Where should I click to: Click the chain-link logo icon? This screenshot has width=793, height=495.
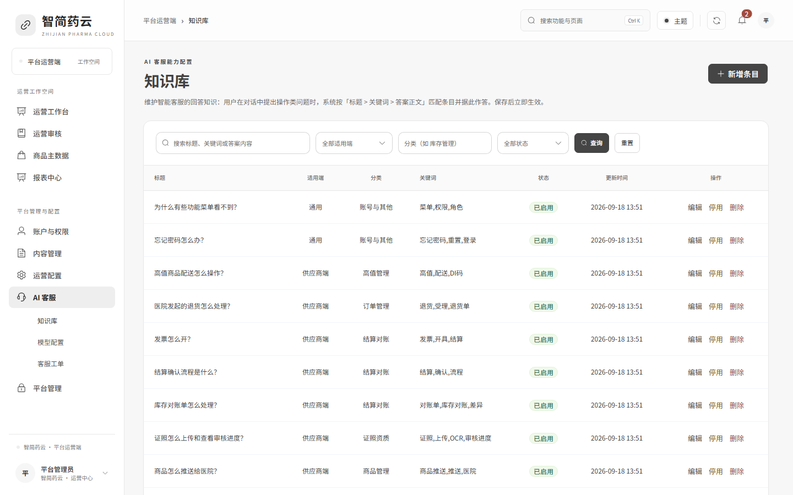tap(25, 25)
